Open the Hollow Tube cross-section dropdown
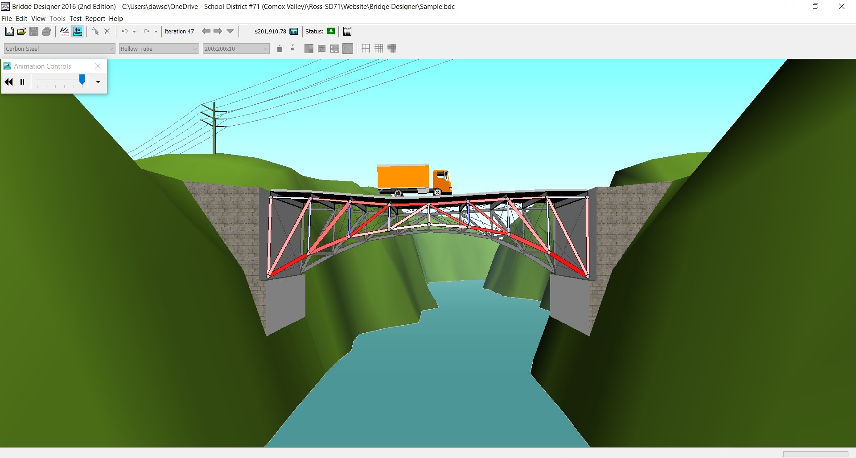856x458 pixels. [195, 48]
